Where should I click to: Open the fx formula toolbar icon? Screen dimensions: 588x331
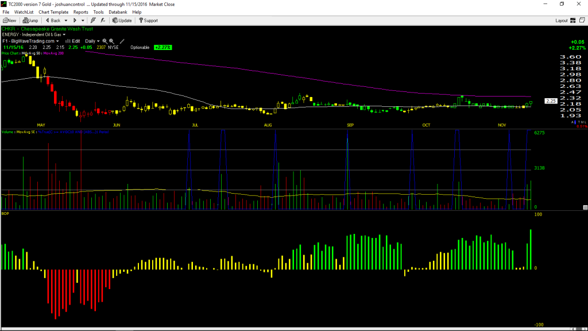(x=103, y=21)
